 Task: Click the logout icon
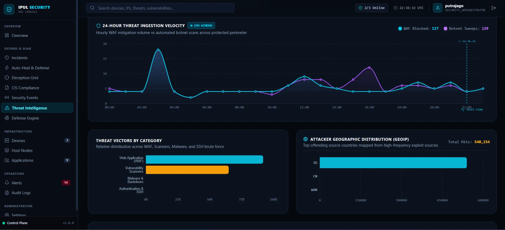494,8
